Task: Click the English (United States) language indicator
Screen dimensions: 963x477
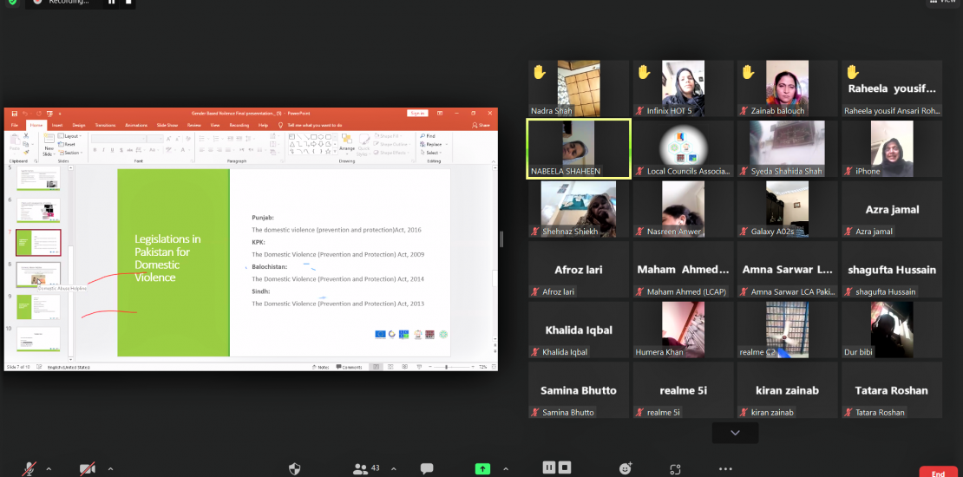Action: [69, 367]
